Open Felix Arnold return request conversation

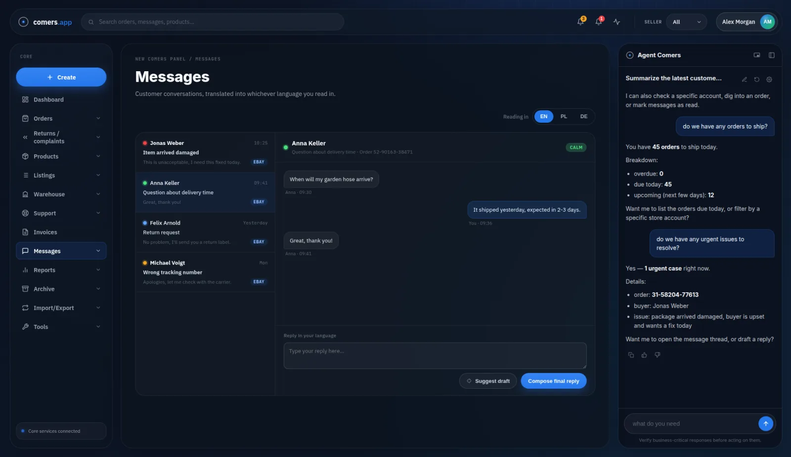click(x=205, y=232)
